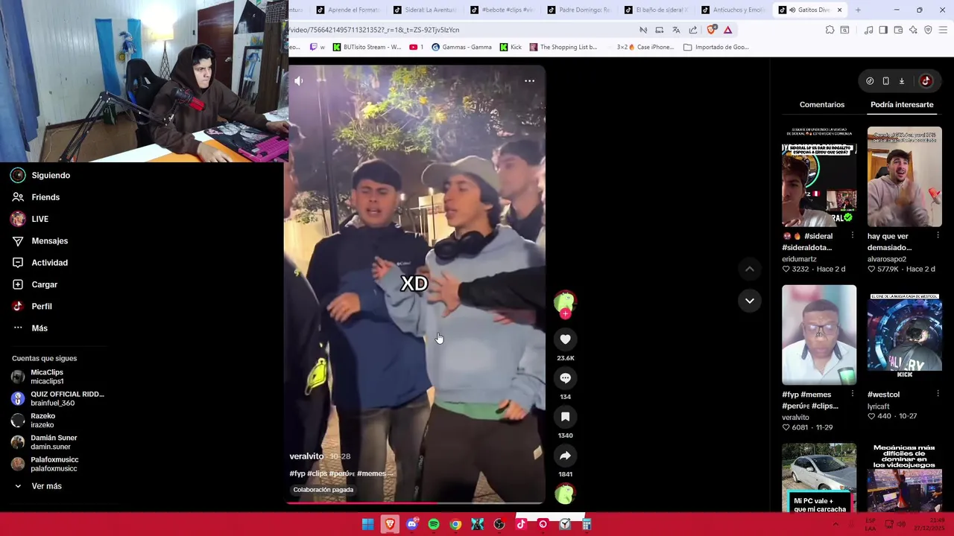Open the '#fyp #memes #perú' veralvito thumbnail
The height and width of the screenshot is (536, 954).
point(819,335)
